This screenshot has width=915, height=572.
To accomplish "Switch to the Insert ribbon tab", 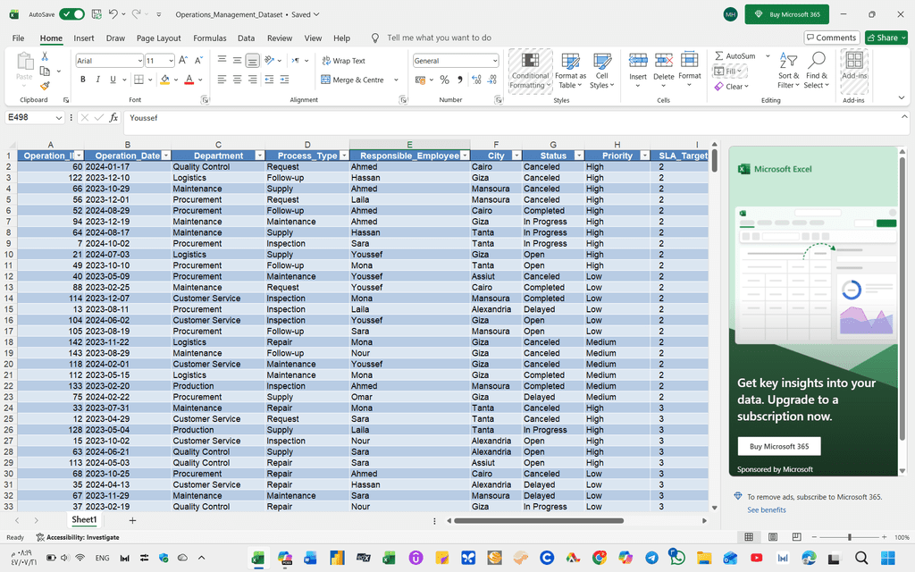I will 84,38.
